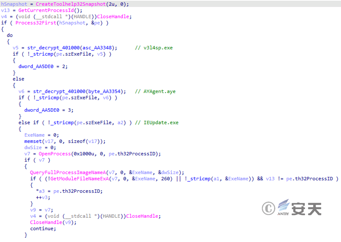Click the 'dword_AA5DE0 = 3;' assignment
Image resolution: width=341 pixels, height=242 pixels.
coord(49,110)
